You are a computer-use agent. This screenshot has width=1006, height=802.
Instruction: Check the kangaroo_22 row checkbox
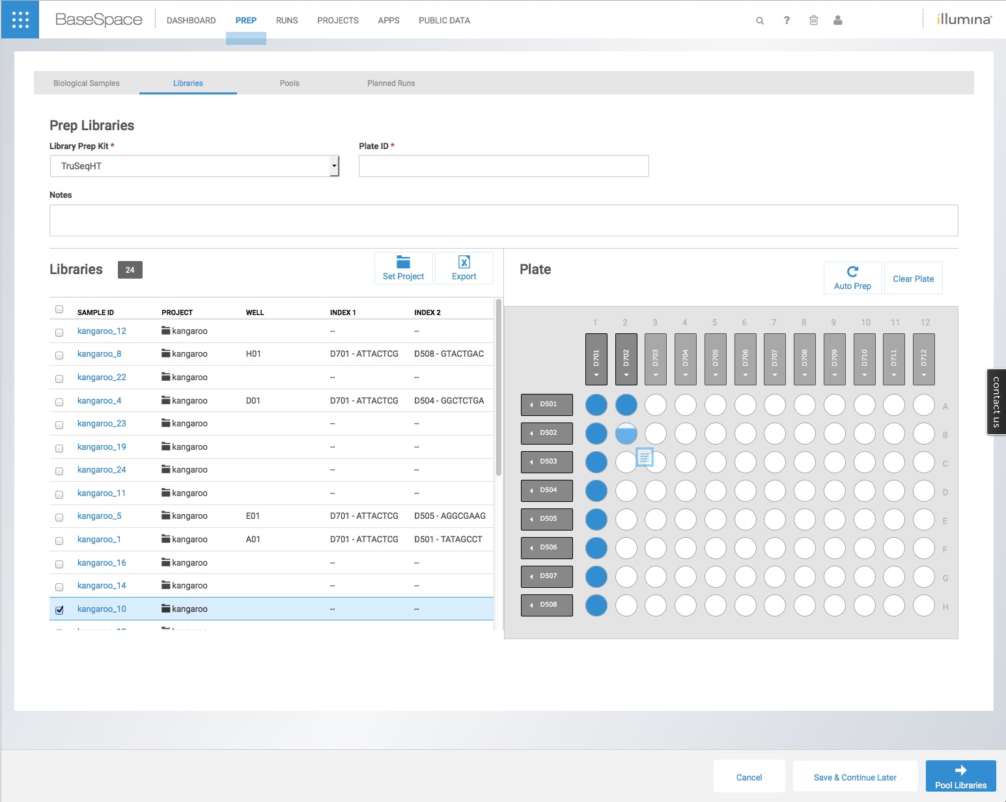pos(59,378)
